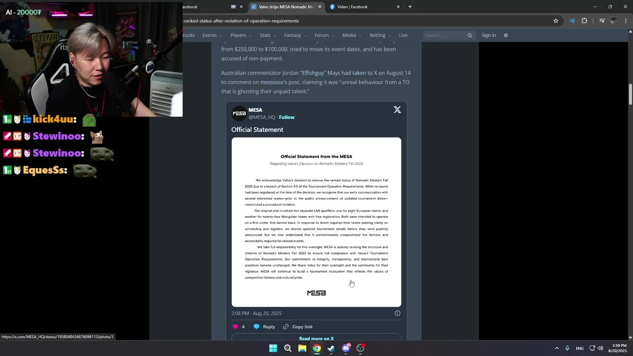Click Read more on X
Image resolution: width=633 pixels, height=356 pixels.
pyautogui.click(x=316, y=339)
